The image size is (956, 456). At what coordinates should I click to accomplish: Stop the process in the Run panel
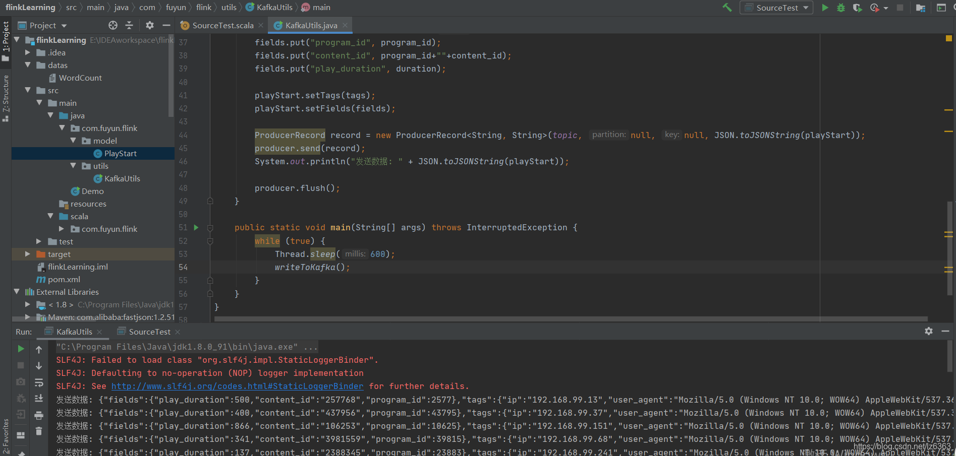(21, 365)
